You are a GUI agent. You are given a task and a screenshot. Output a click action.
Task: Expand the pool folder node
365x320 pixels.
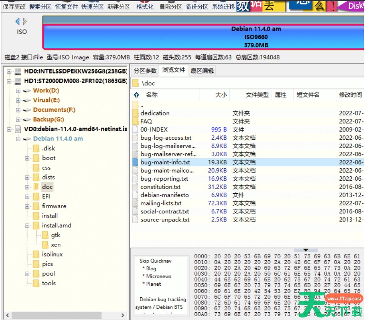pyautogui.click(x=27, y=274)
